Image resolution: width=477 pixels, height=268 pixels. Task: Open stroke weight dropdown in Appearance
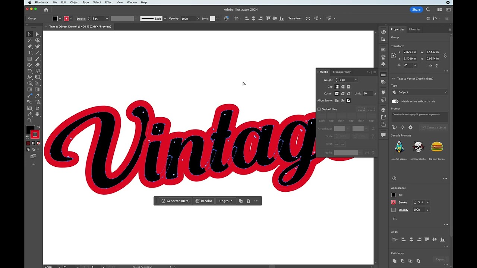(x=427, y=202)
